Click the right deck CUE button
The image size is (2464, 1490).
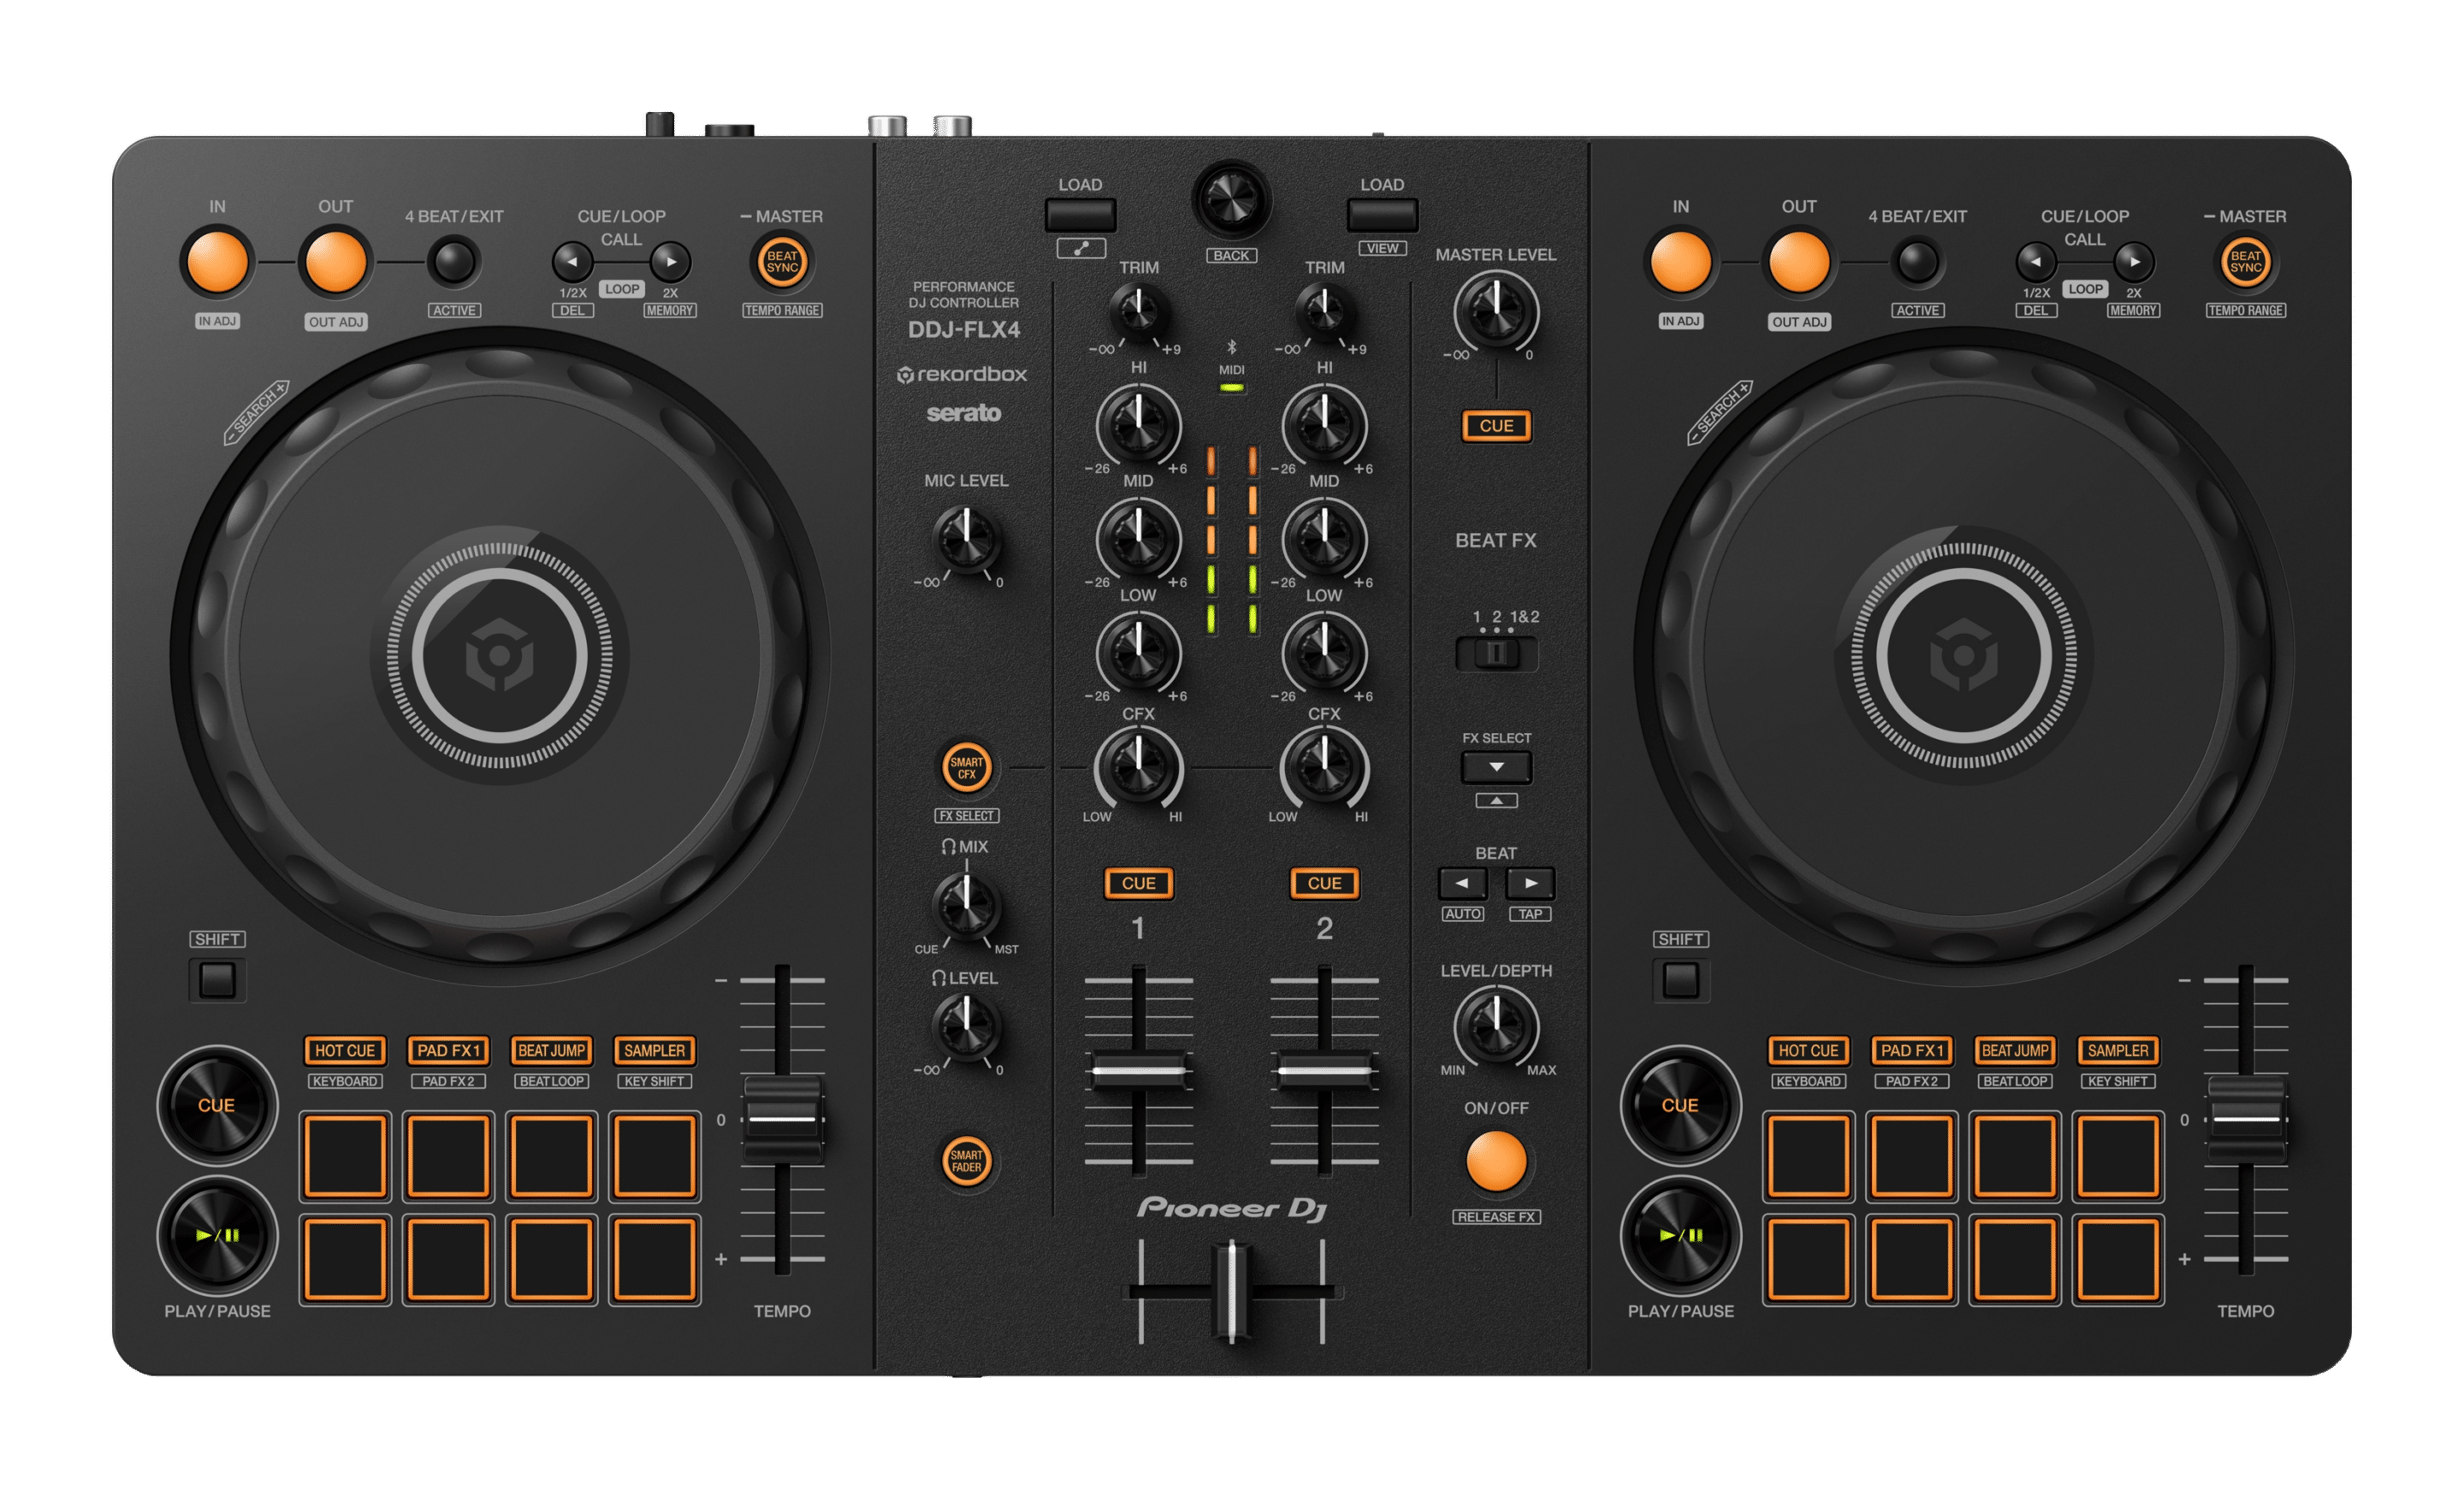1680,1105
